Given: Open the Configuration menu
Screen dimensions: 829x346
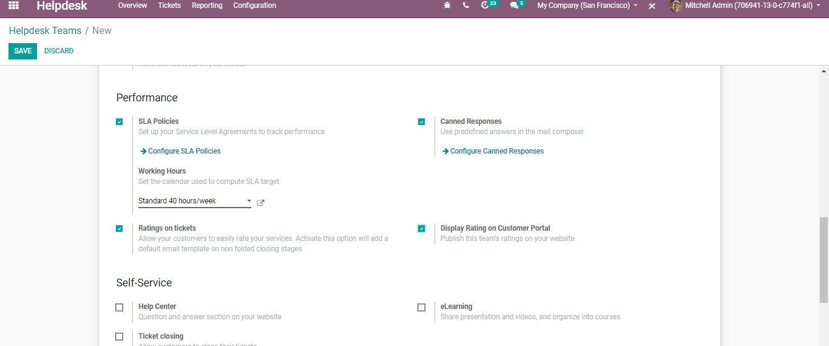Looking at the screenshot, I should (x=254, y=5).
